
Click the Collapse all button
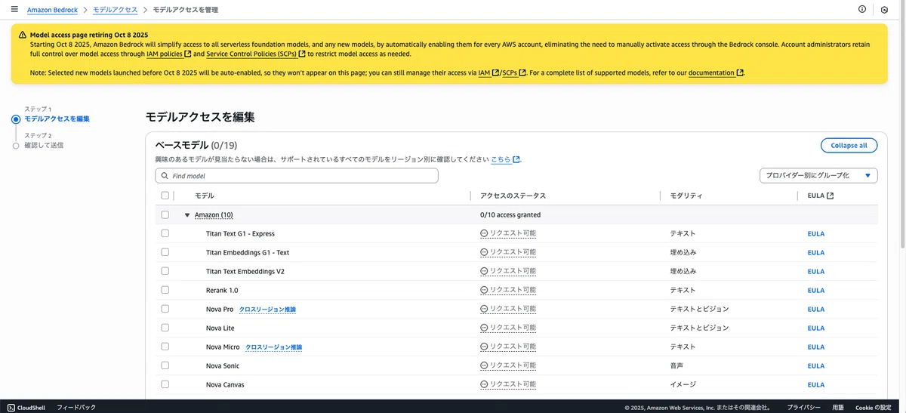click(x=849, y=145)
